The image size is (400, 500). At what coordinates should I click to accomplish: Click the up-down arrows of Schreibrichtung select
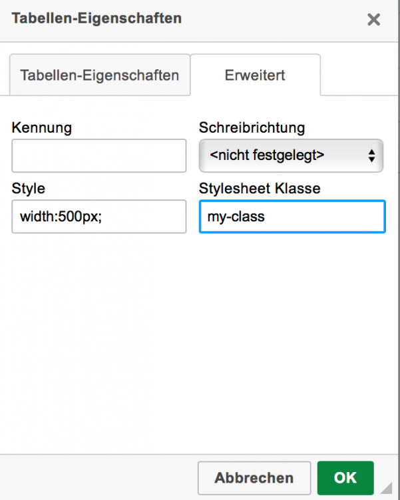tap(371, 156)
